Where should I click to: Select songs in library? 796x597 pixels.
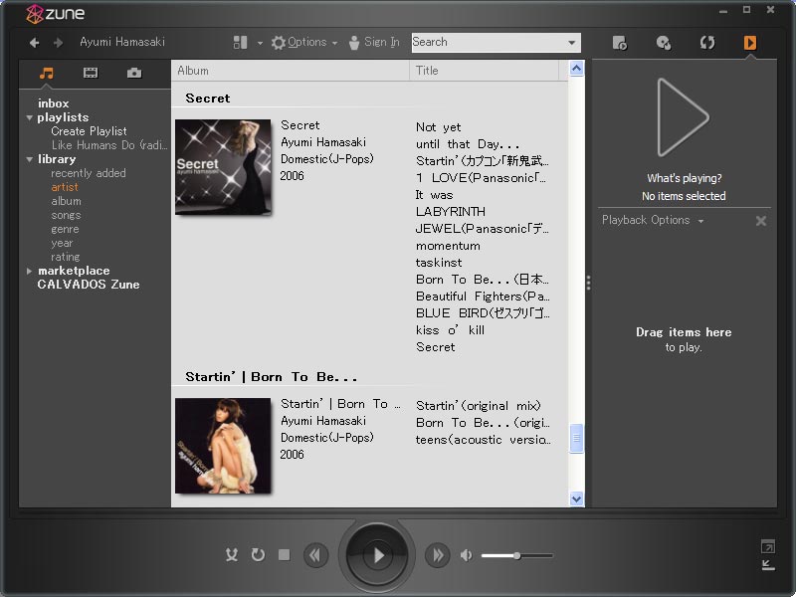click(66, 215)
